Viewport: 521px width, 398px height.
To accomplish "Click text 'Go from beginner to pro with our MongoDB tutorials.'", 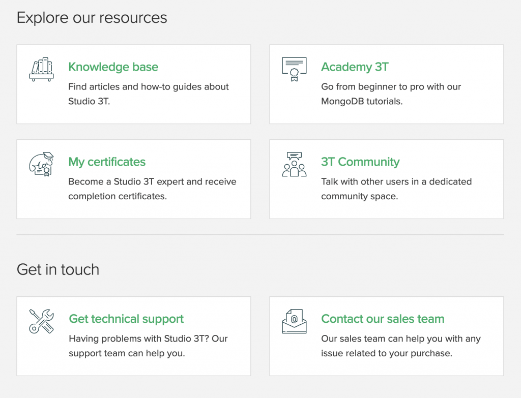I will (391, 94).
